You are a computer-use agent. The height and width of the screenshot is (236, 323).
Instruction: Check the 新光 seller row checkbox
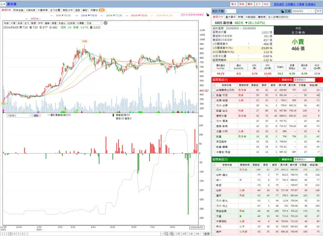[x=213, y=226]
